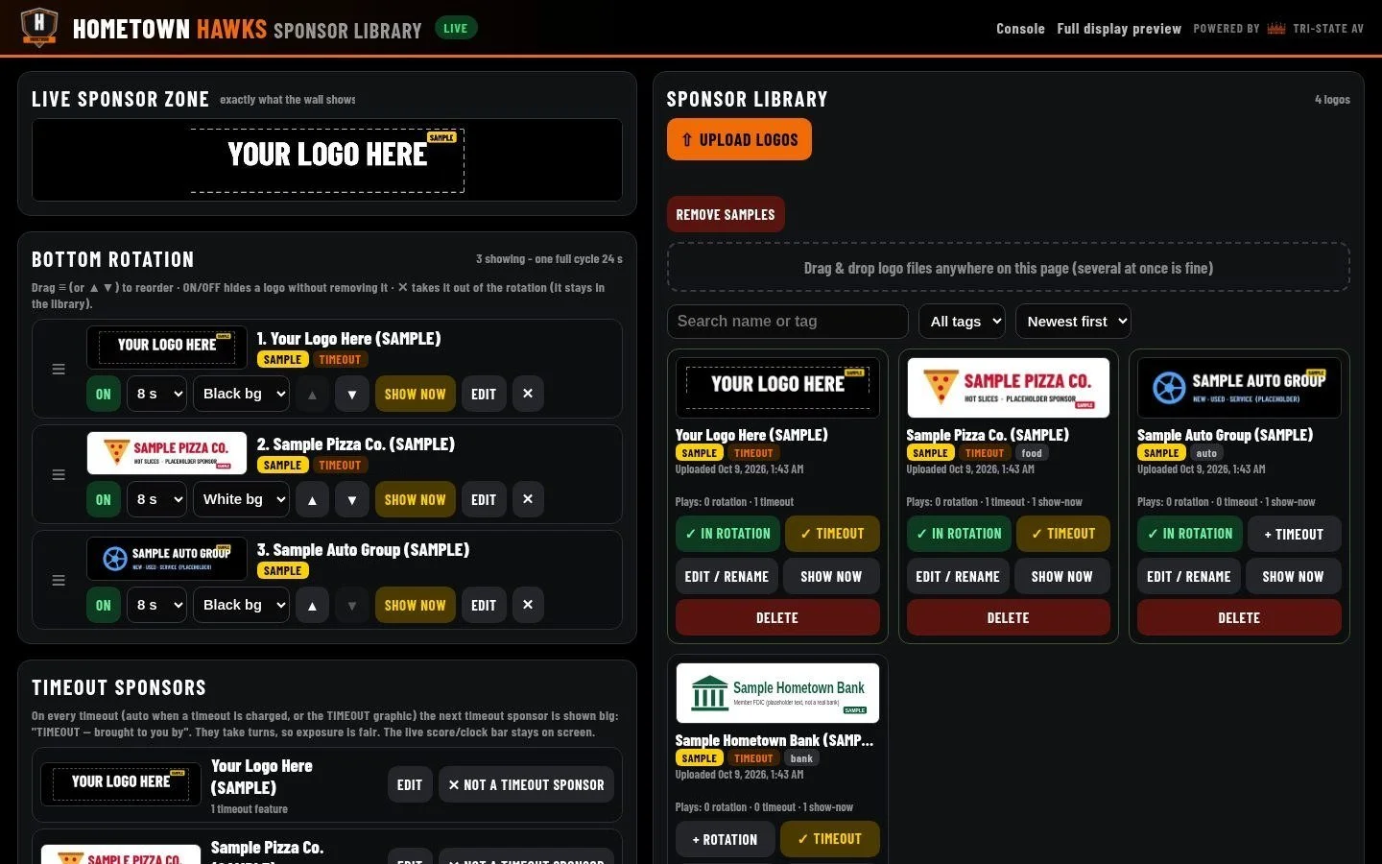Click Show Now for Sample Pizza Co. rotation row
Viewport: 1382px width, 864px height.
point(416,499)
